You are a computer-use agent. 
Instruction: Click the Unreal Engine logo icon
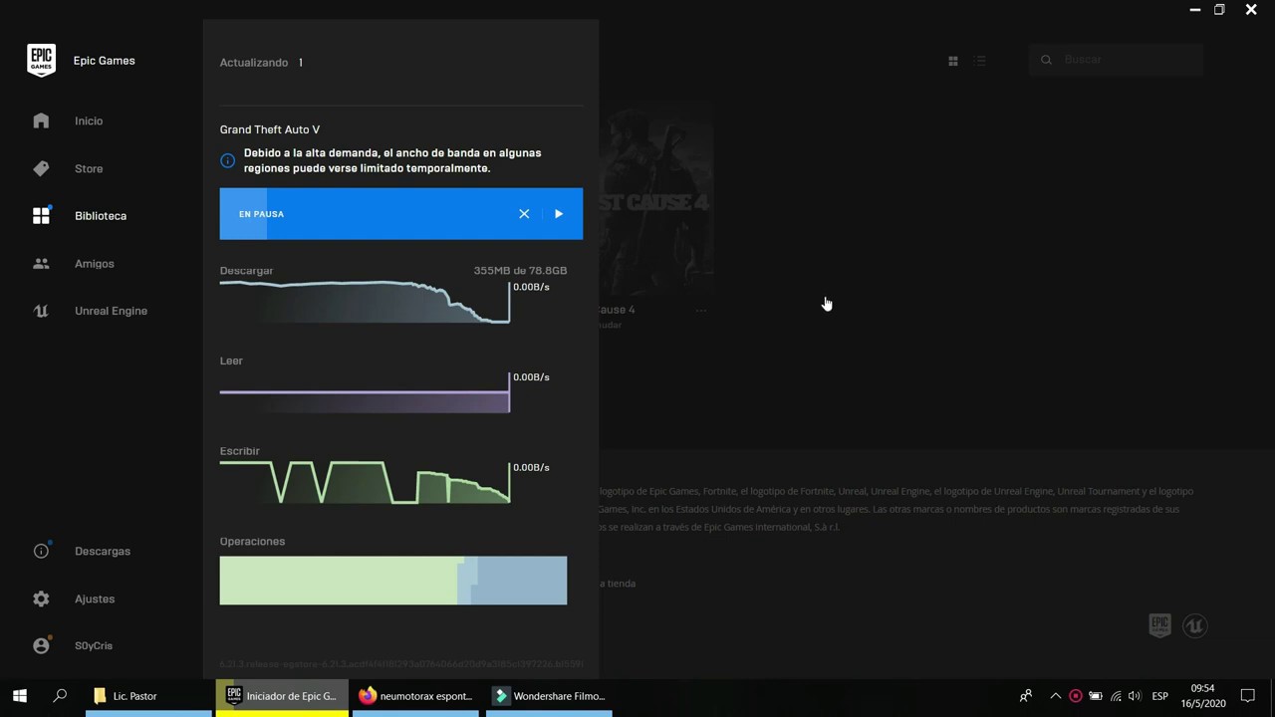coord(41,311)
